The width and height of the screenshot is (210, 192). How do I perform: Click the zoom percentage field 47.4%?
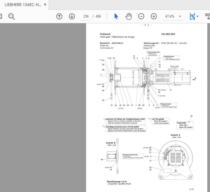[170, 16]
